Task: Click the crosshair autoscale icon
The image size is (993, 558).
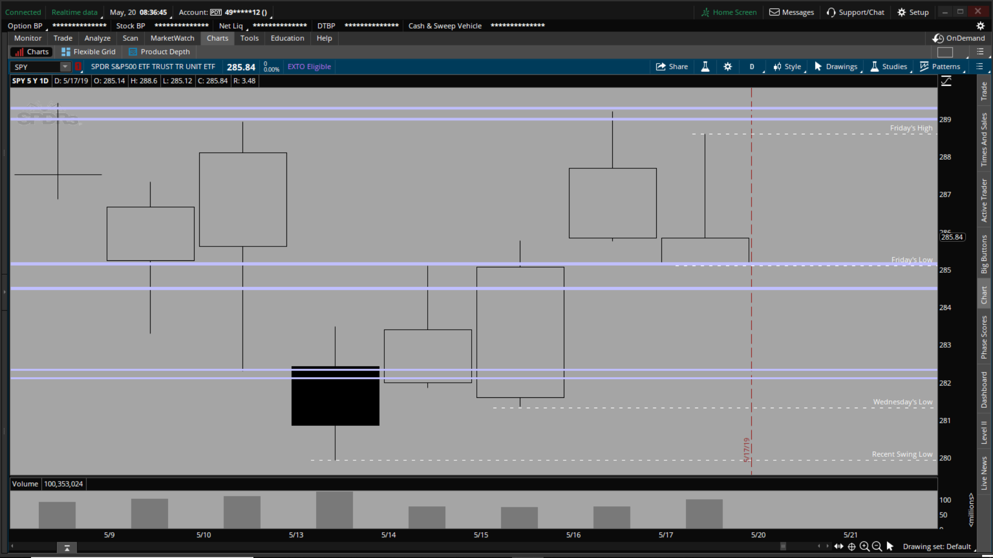Action: tap(852, 546)
